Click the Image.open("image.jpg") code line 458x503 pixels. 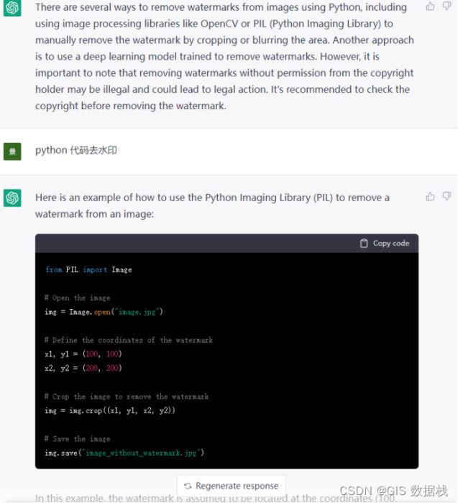pos(104,312)
